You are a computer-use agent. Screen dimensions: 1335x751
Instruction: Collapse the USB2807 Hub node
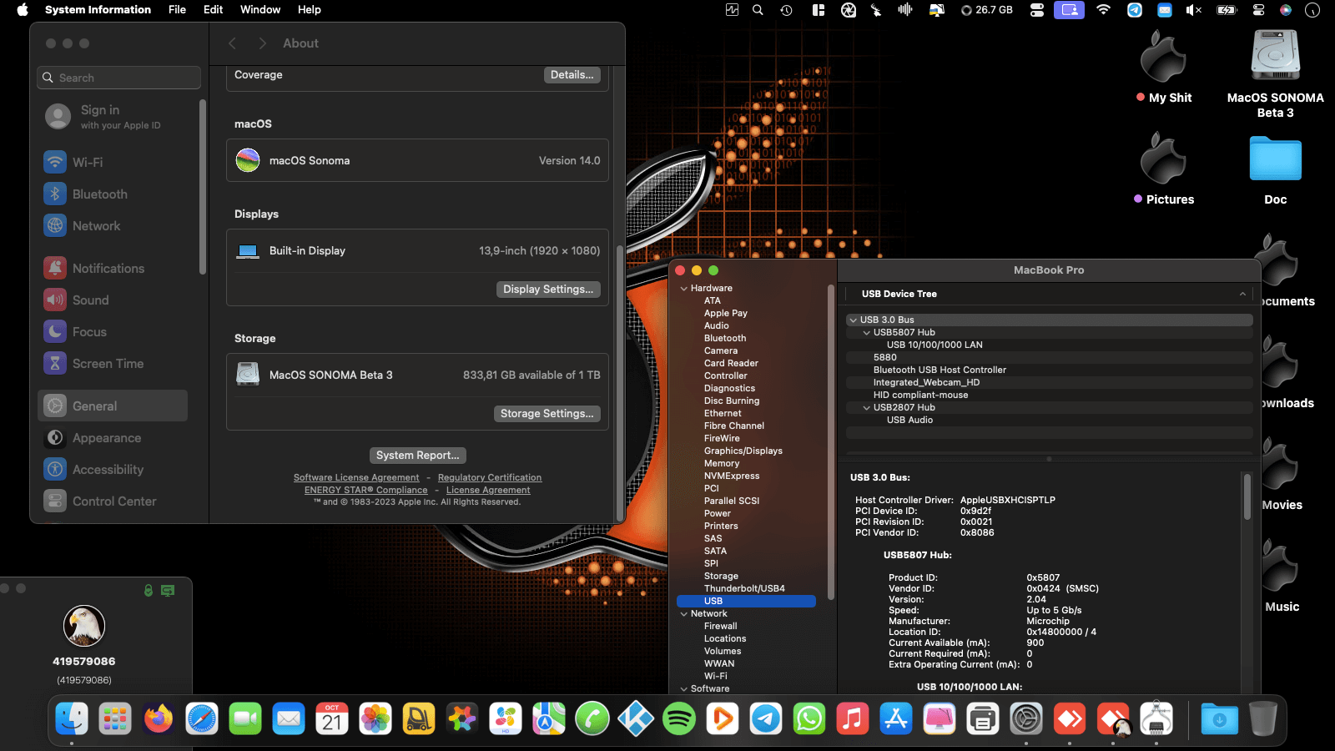[x=866, y=408]
